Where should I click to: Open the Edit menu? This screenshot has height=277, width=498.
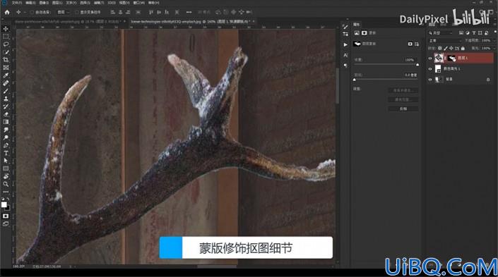click(x=30, y=3)
